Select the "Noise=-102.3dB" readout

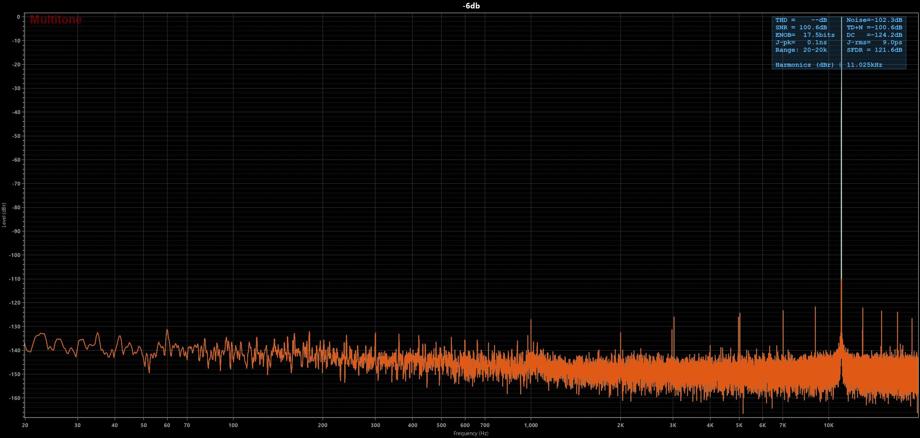874,20
